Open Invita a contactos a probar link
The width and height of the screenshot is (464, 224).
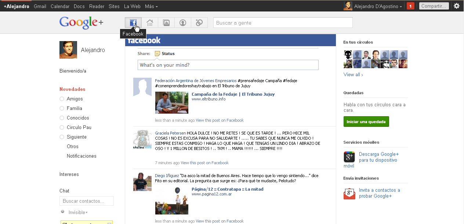[380, 193]
